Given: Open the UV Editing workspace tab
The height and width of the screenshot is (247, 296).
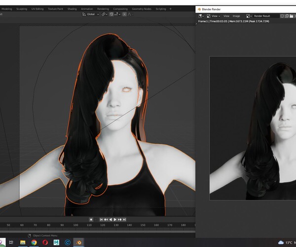Looking at the screenshot, I should 37,9.
